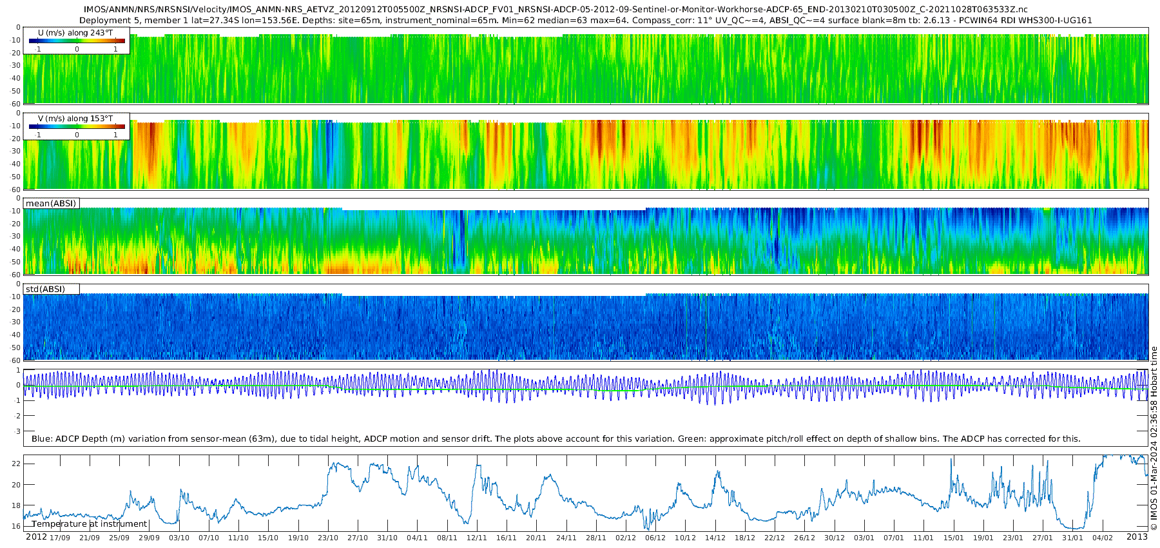This screenshot has width=1160, height=548.
Task: Click the 12/11 date tick mark
Action: coord(477,538)
